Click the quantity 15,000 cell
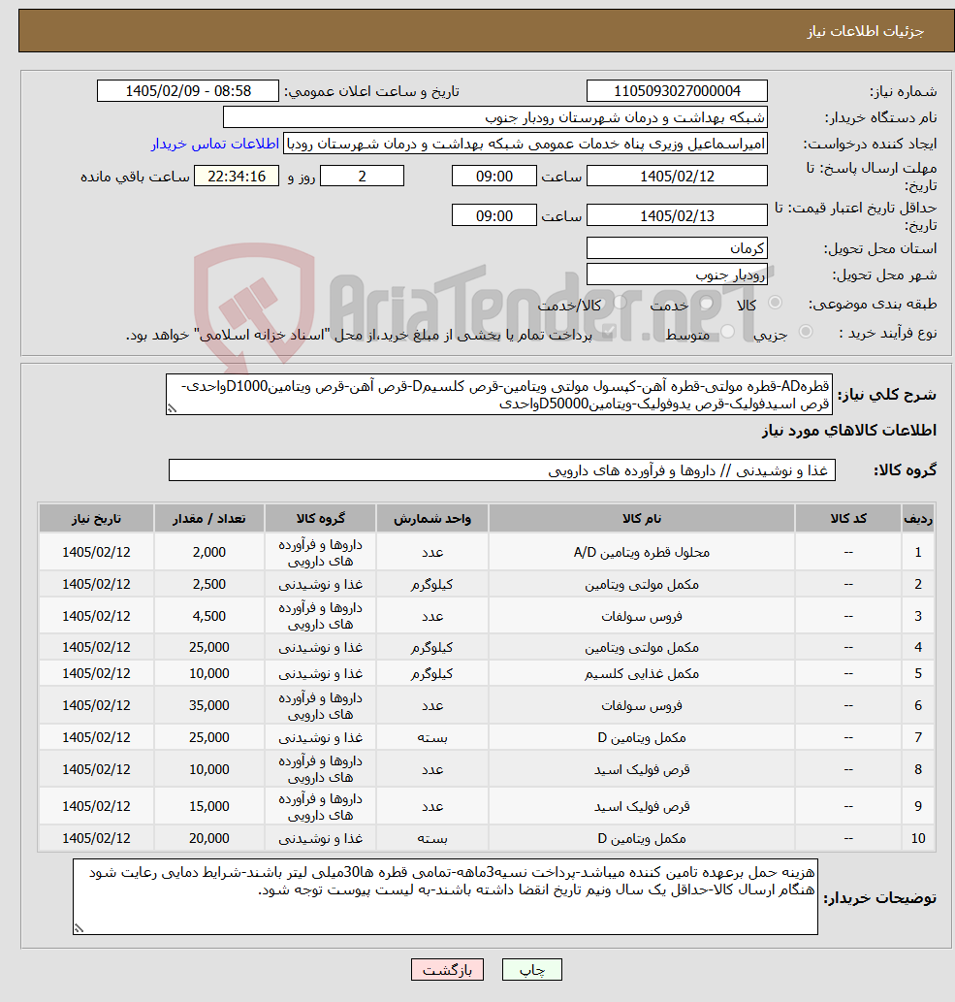This screenshot has height=1002, width=955. (208, 806)
